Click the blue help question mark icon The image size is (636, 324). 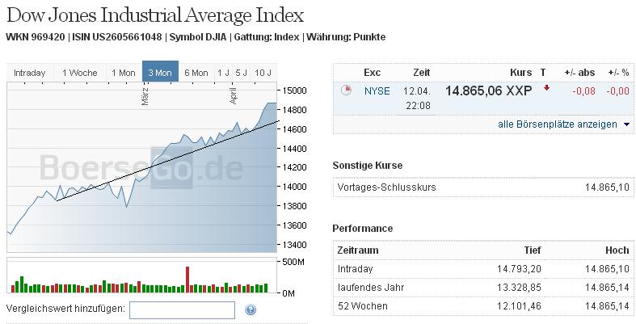click(x=251, y=309)
